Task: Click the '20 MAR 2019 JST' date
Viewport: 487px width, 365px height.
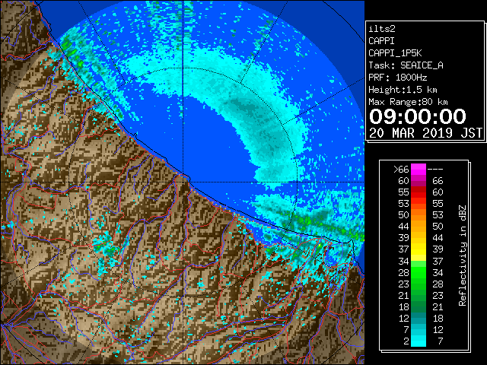Action: tap(425, 133)
